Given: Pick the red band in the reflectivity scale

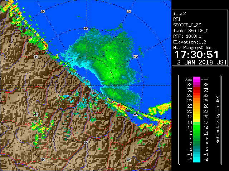Looking at the screenshot, I should tap(197, 90).
